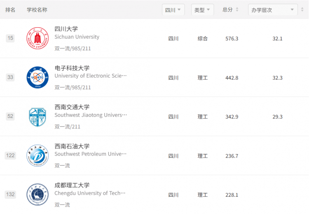Click the Chengdu University of Technology logo
This screenshot has width=309, height=214.
point(37,195)
